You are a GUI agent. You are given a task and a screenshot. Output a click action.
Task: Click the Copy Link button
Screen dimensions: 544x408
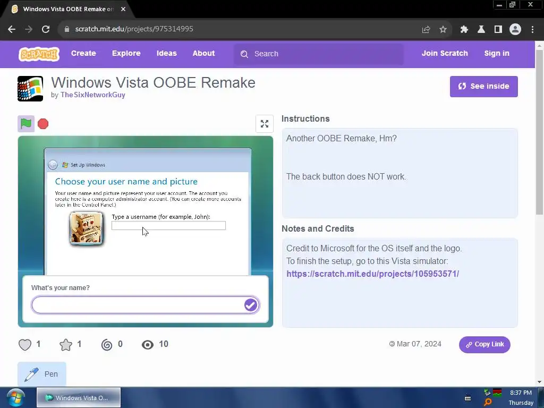click(484, 344)
